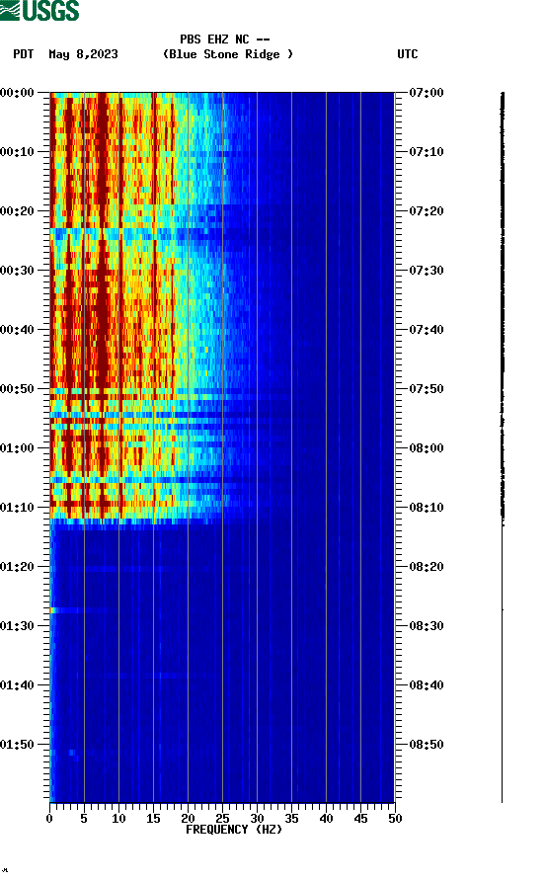This screenshot has width=545, height=881.
Task: Click the '01:10' PDT time label
Action: [18, 508]
